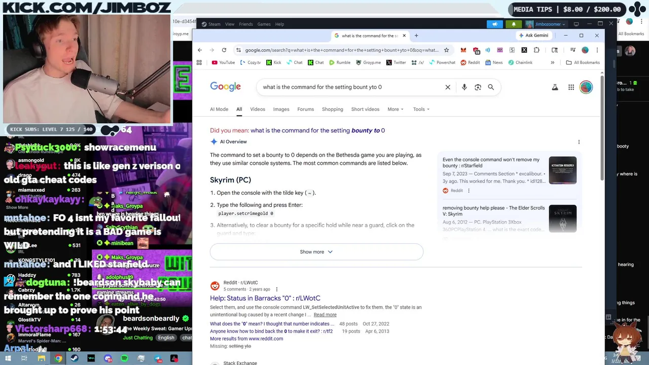Click inside the Google search input

coord(350,87)
